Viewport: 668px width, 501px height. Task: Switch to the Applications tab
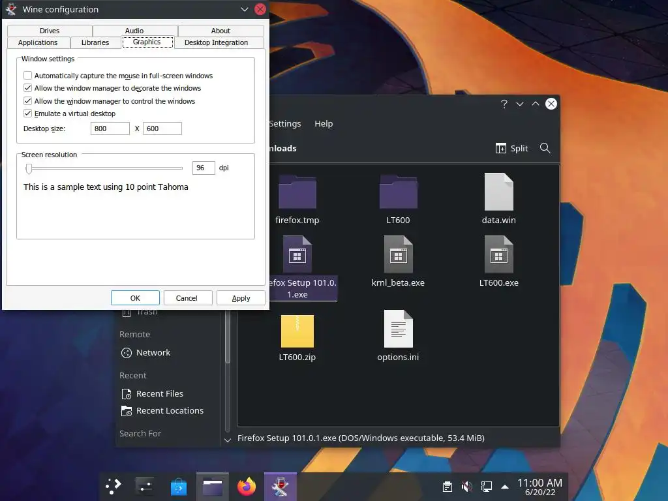tap(38, 42)
